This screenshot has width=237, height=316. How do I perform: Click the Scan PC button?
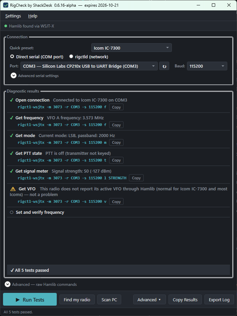tap(109, 300)
